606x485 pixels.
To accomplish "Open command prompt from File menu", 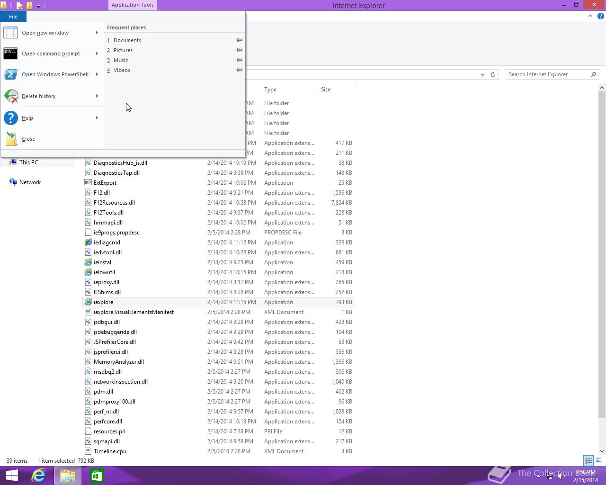I will pos(51,54).
